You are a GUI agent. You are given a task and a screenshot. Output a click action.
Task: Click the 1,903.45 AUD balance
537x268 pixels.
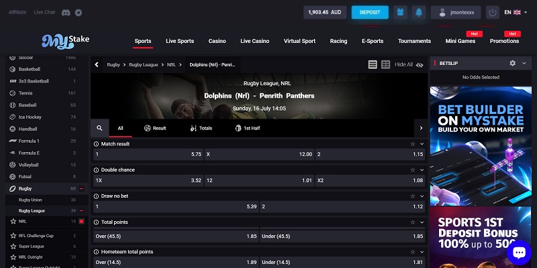coord(325,12)
